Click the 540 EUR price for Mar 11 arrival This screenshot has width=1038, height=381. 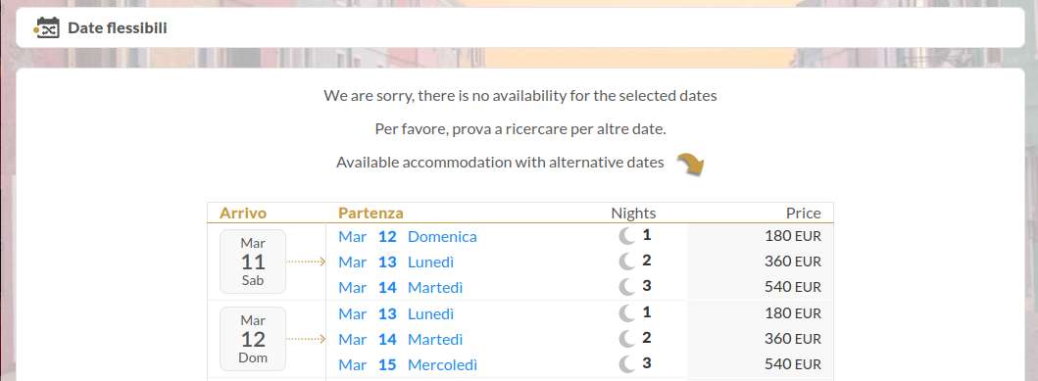click(x=793, y=287)
